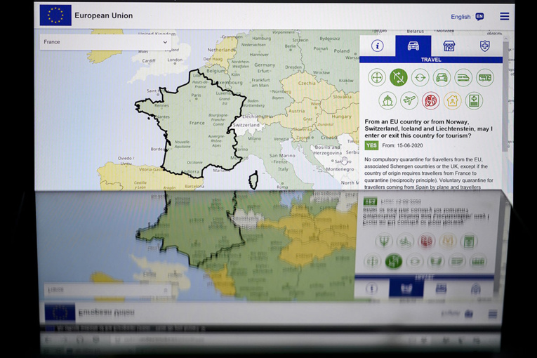This screenshot has height=358, width=537.
Task: Click the yellow house quarantine icon
Action: click(x=452, y=100)
